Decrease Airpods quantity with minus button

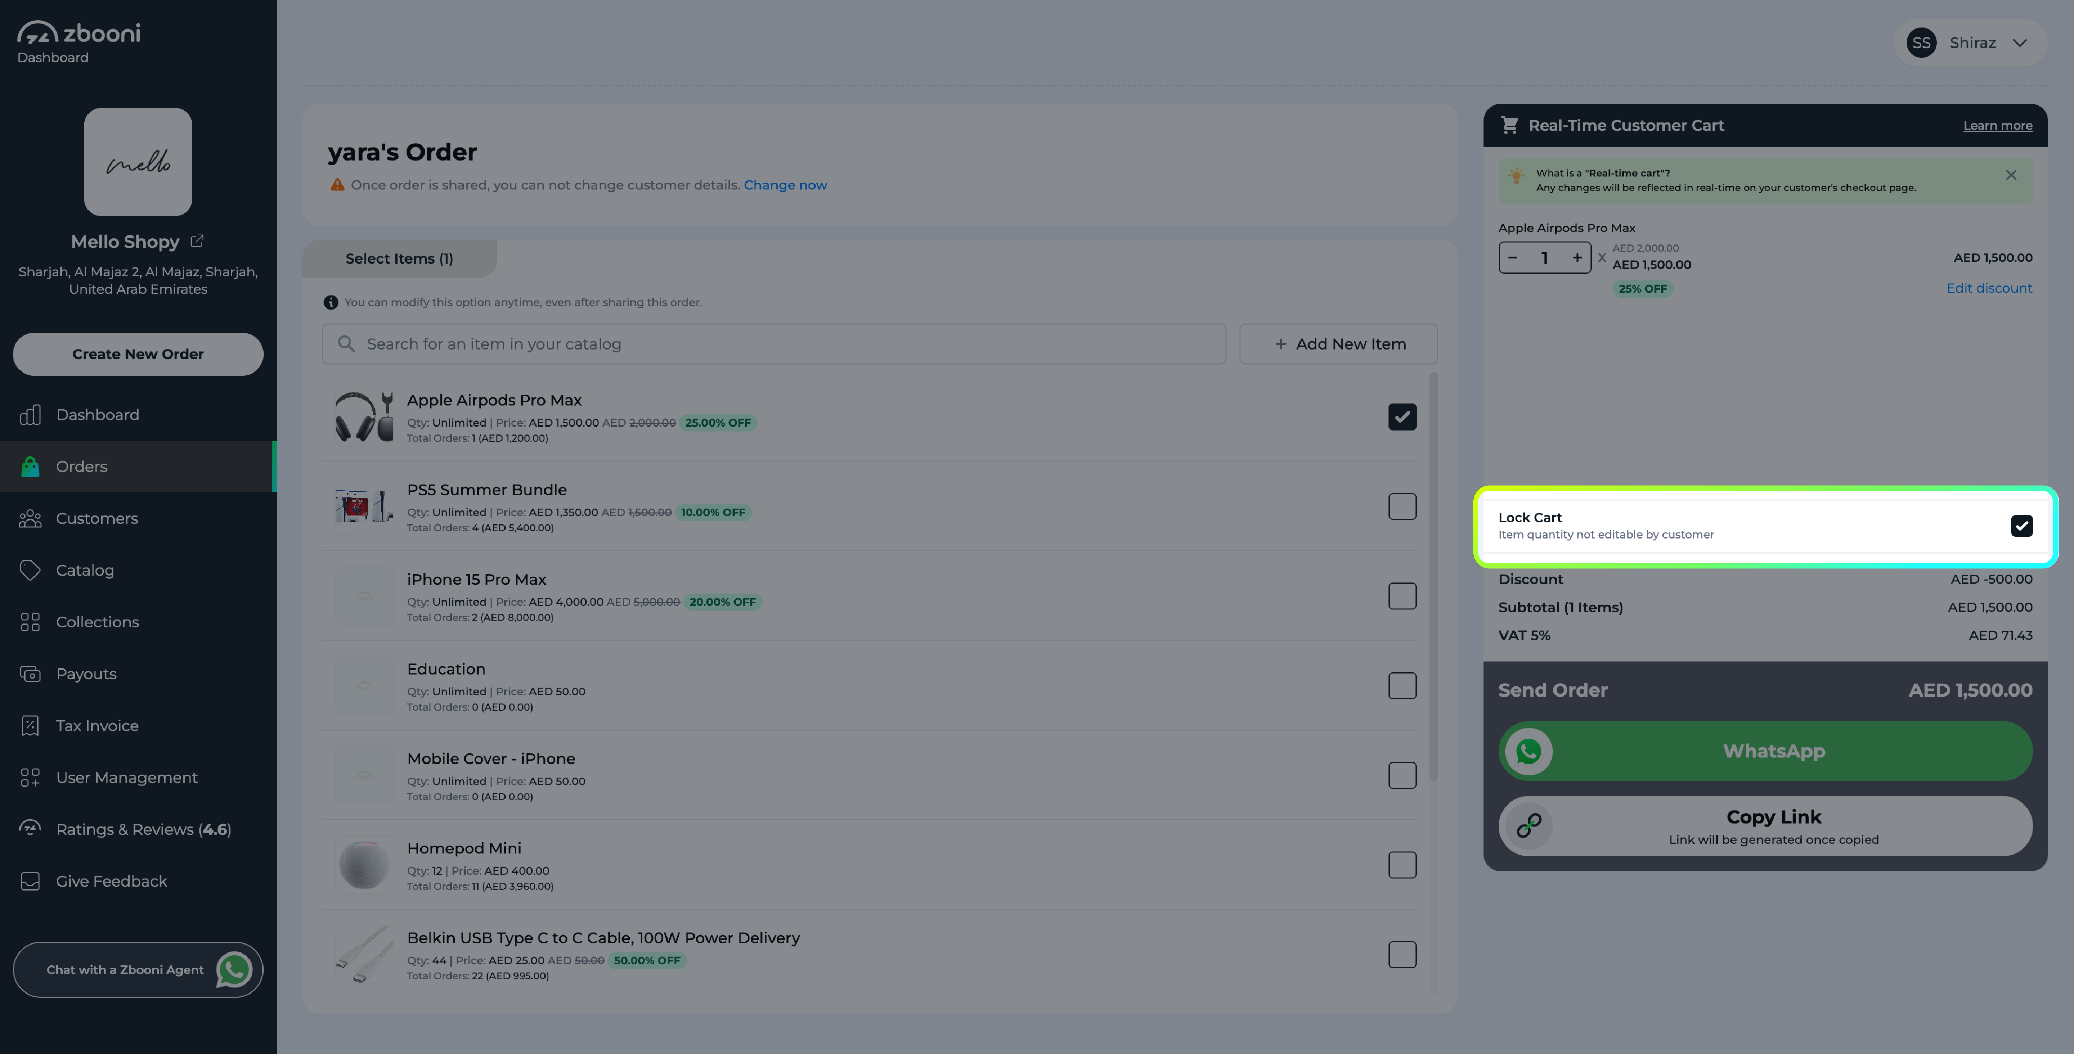(1513, 258)
